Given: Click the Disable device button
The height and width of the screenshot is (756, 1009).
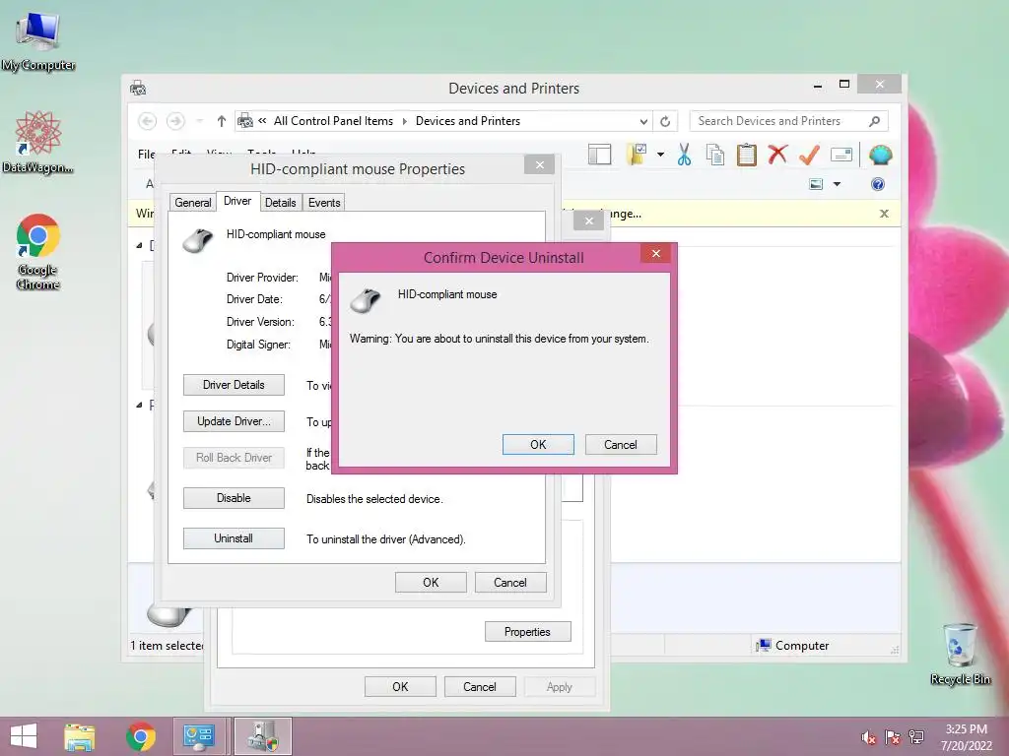Looking at the screenshot, I should 234,498.
